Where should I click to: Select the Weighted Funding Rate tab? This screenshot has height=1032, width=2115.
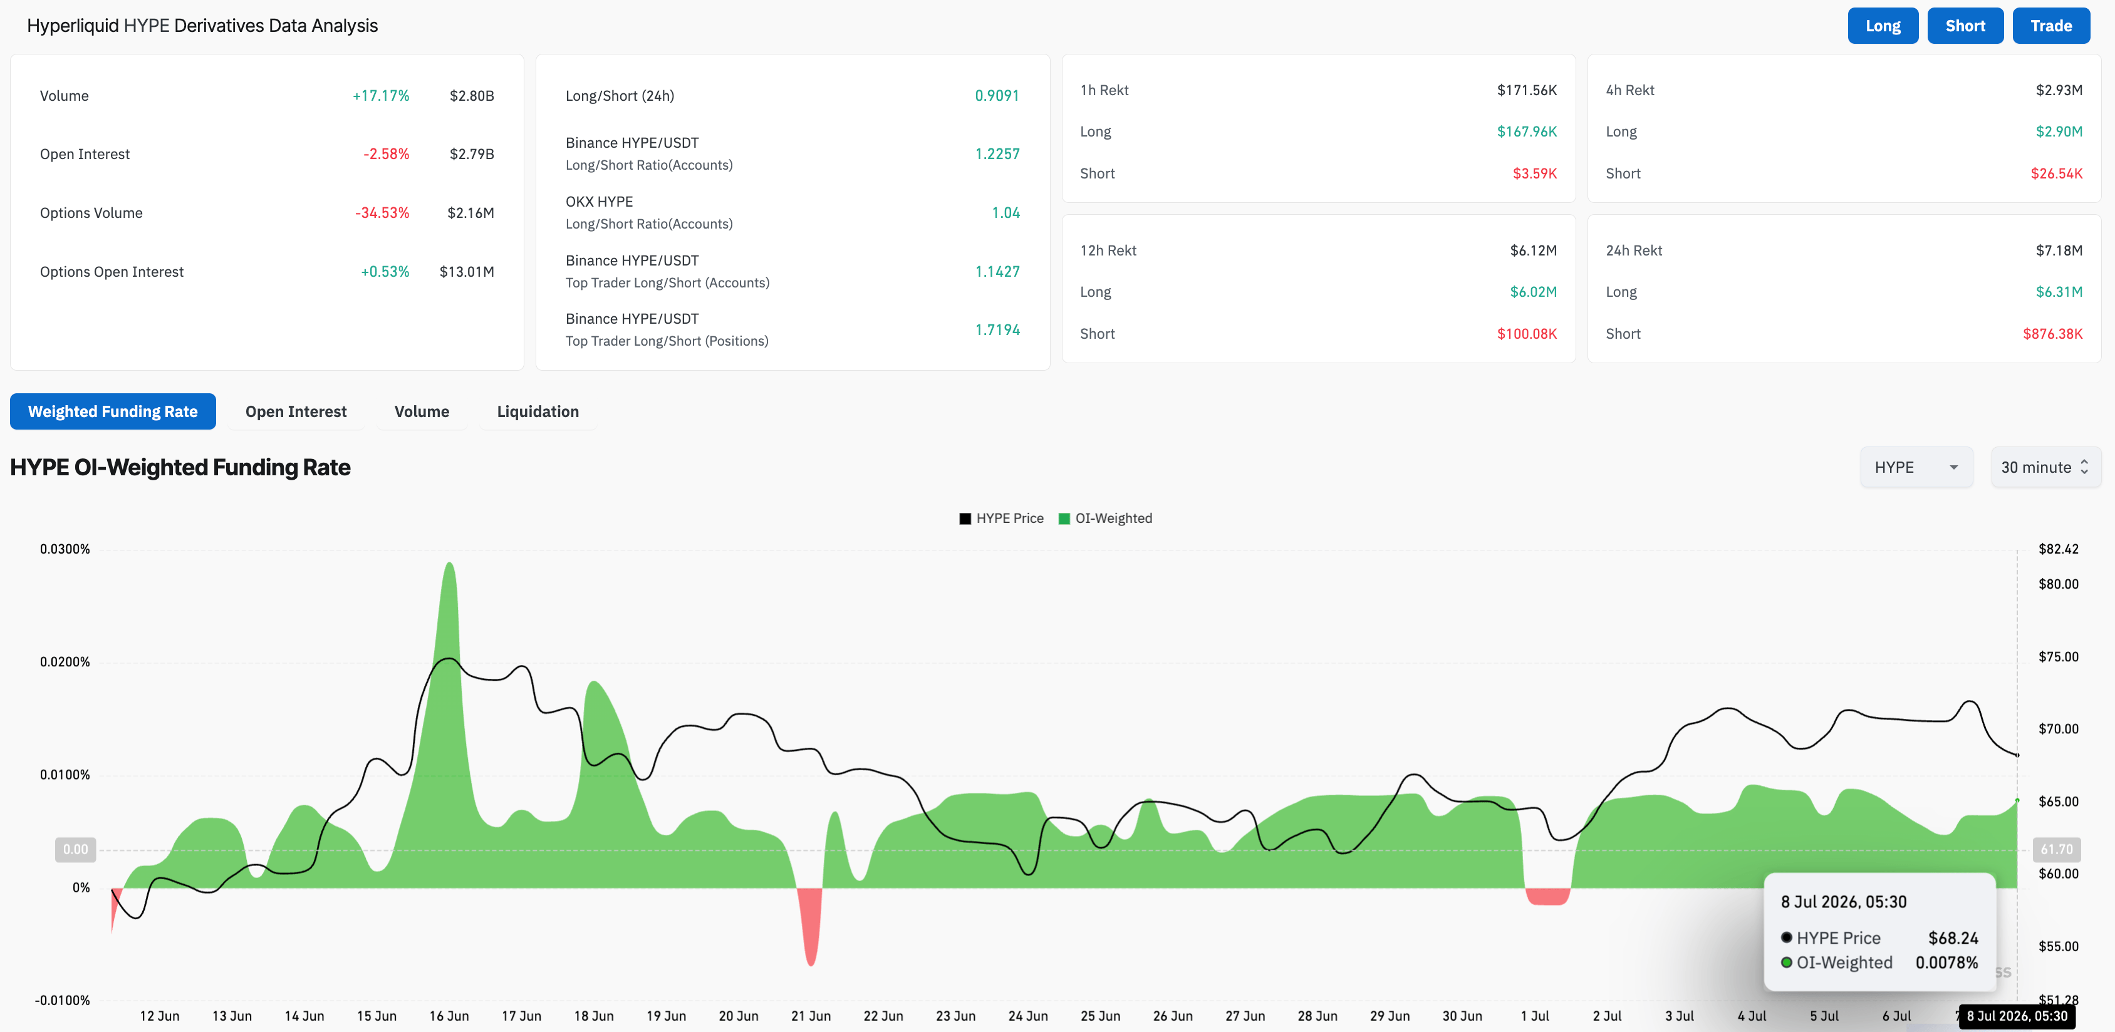tap(113, 411)
